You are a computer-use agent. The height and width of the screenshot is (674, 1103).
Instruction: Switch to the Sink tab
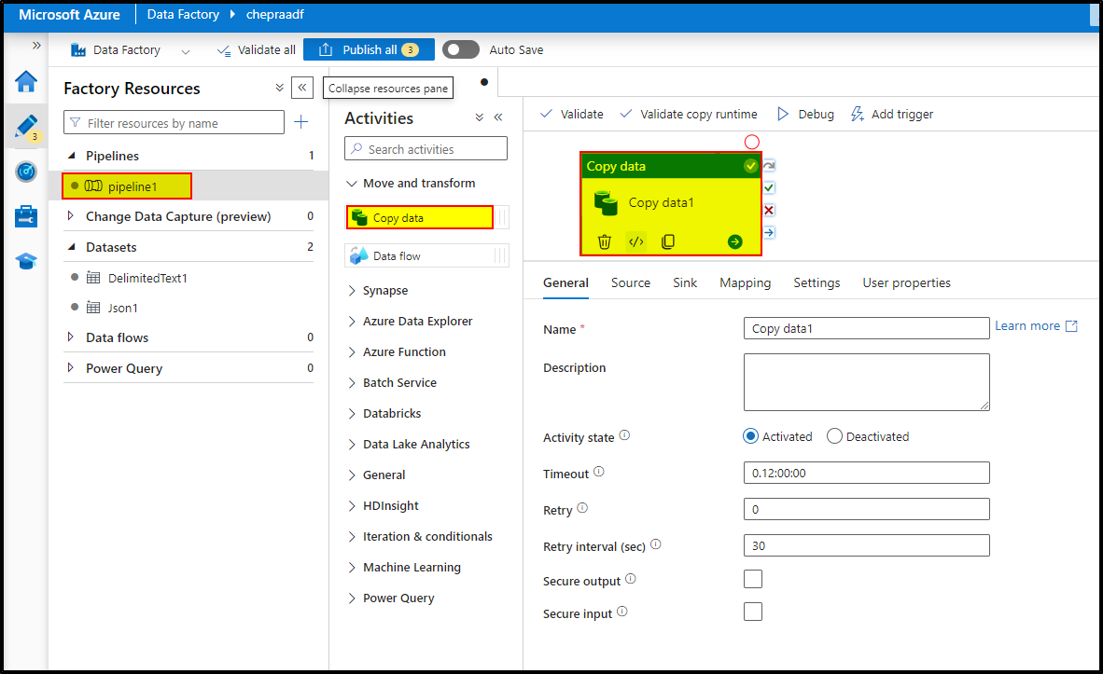tap(684, 282)
